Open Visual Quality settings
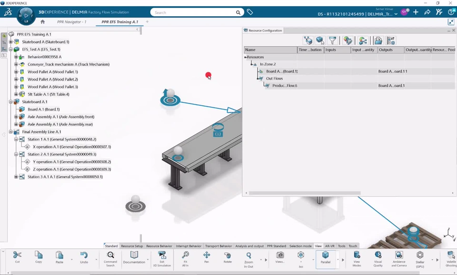This screenshot has width=457, height=275. click(378, 258)
